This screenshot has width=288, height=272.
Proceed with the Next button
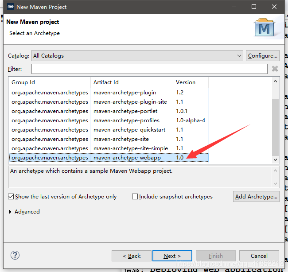pos(172,256)
